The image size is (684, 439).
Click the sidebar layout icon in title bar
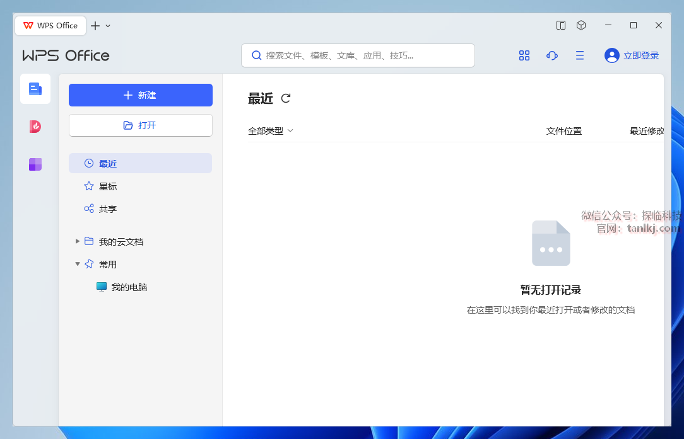tap(560, 25)
